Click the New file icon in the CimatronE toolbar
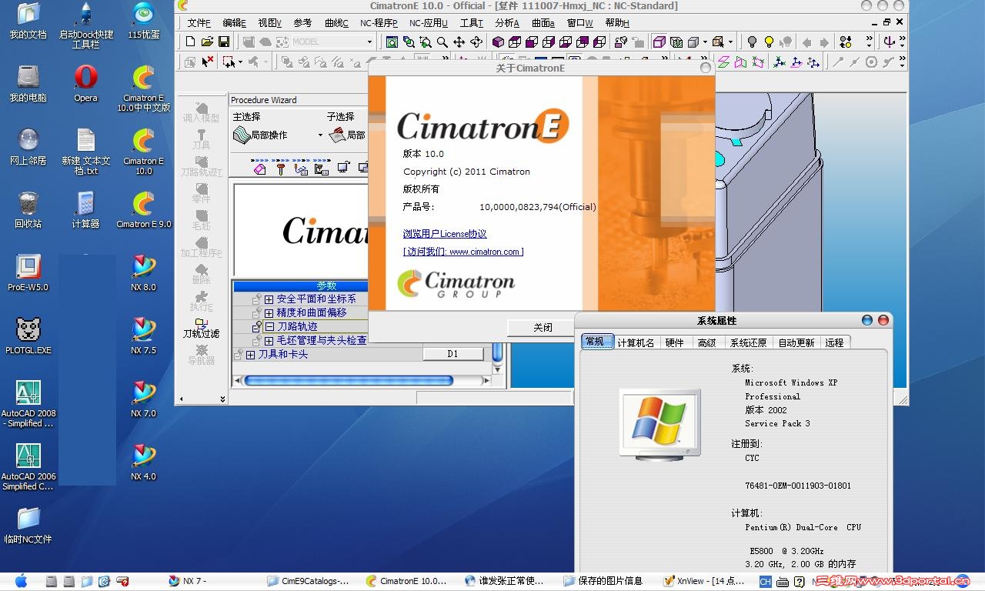The image size is (985, 591). [190, 42]
